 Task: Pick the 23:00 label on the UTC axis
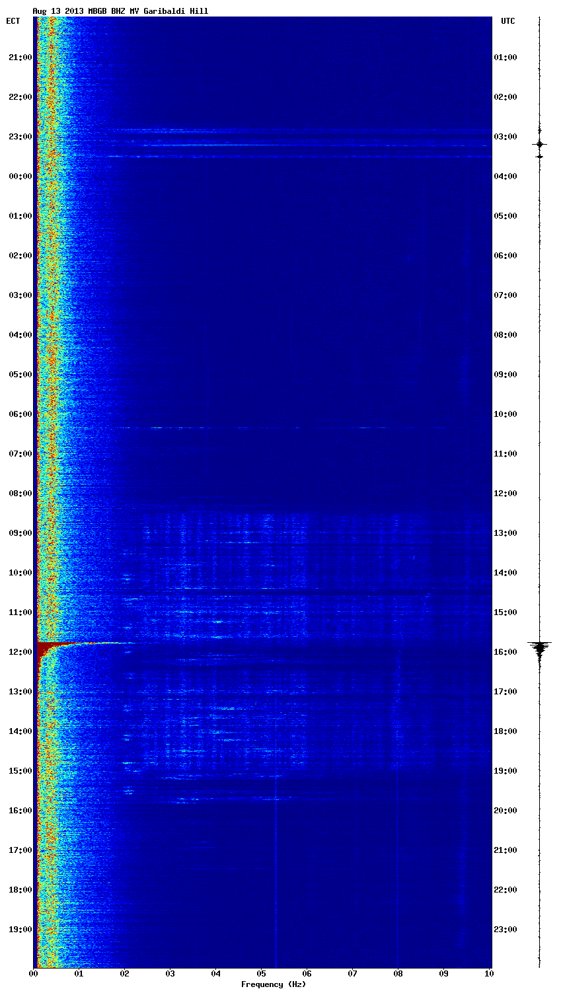click(506, 930)
